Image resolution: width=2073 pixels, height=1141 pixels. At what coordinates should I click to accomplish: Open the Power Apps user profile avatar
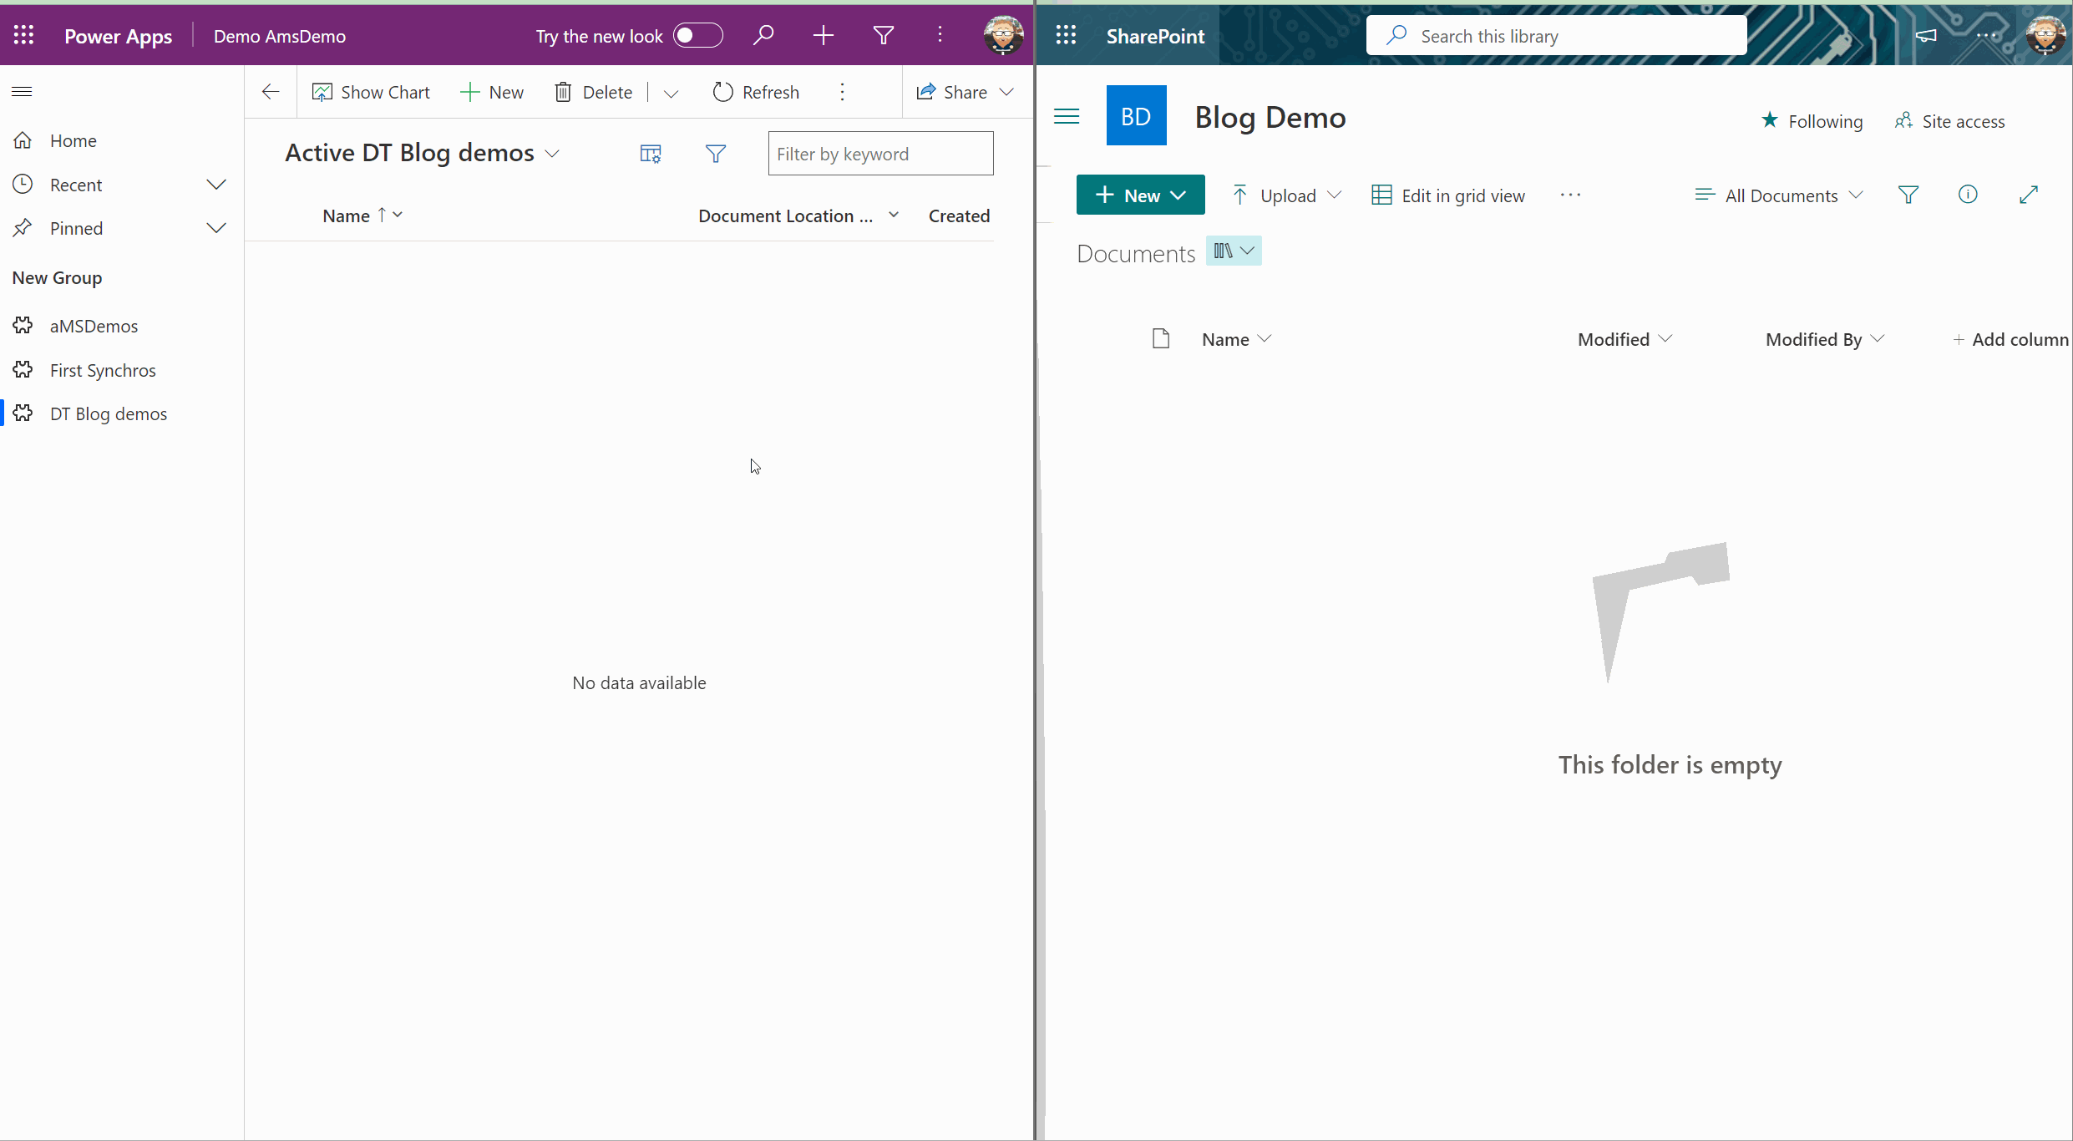1003,35
